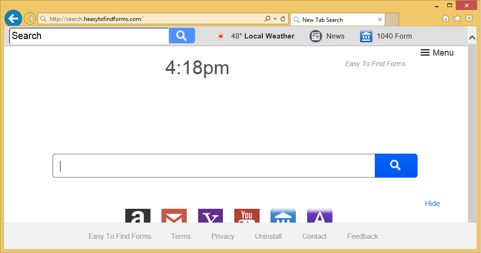This screenshot has width=481, height=253.
Task: Click the blue bank building shortcut icon
Action: [x=283, y=216]
